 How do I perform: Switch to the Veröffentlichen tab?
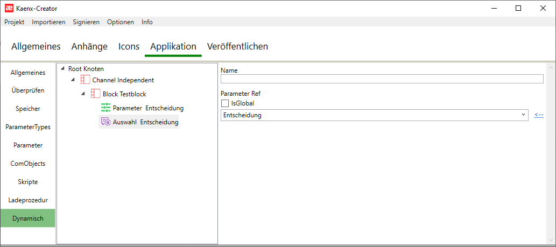click(237, 46)
